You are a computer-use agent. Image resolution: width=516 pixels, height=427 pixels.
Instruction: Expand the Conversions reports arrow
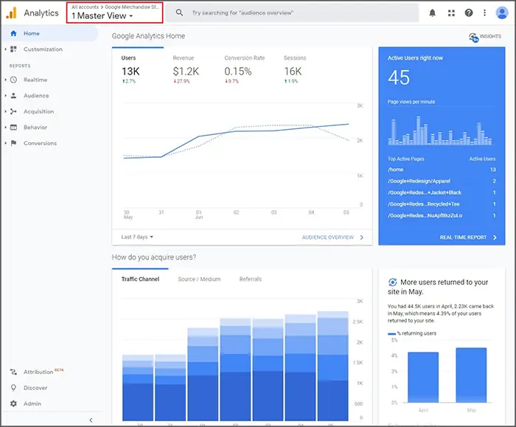(5, 143)
